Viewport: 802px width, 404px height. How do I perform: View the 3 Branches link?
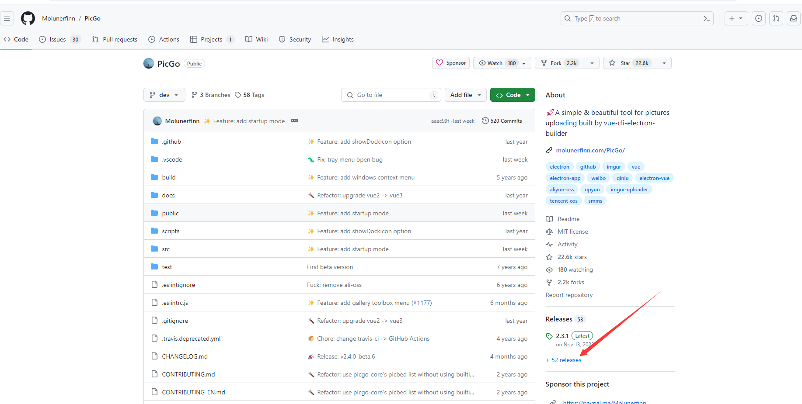211,95
